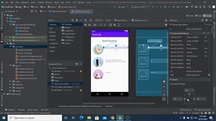Open the Terminal tool window
The height and width of the screenshot is (121, 216).
tap(10, 110)
